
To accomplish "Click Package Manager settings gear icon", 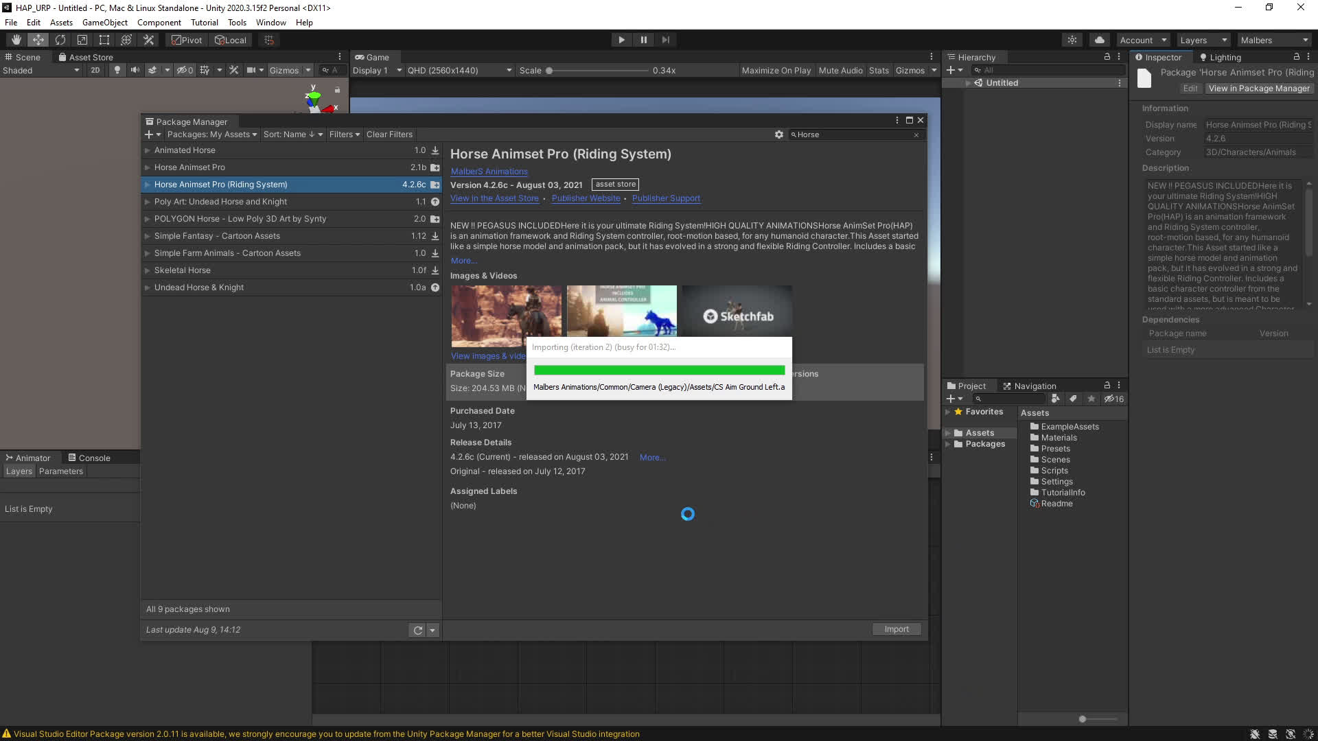I will tap(779, 134).
